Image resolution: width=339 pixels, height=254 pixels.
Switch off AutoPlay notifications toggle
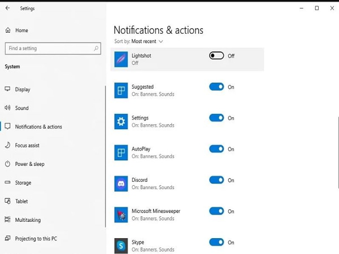pos(216,149)
